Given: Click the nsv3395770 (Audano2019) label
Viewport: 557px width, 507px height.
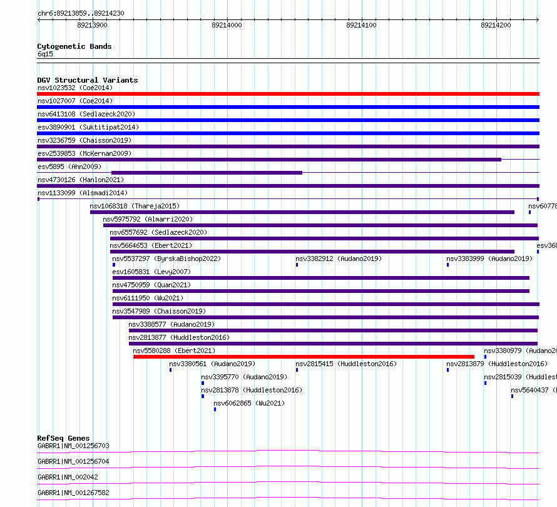Looking at the screenshot, I should [244, 377].
